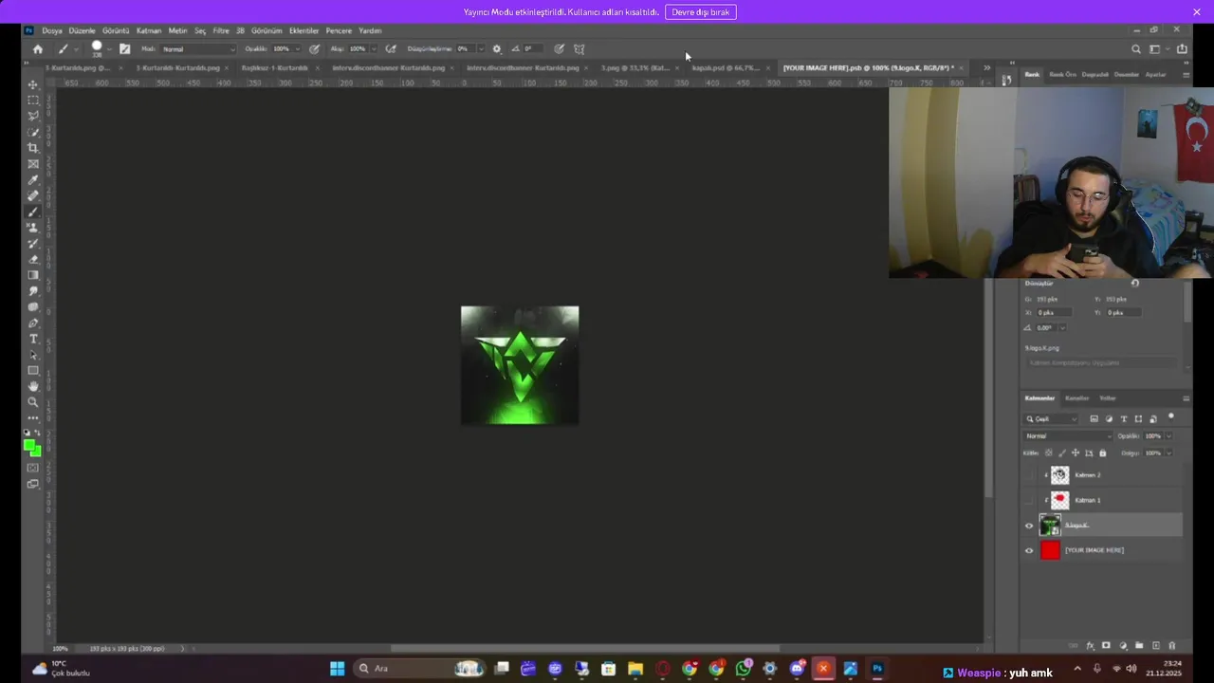This screenshot has width=1214, height=683.
Task: Show the Katman 1 layer
Action: point(1029,500)
